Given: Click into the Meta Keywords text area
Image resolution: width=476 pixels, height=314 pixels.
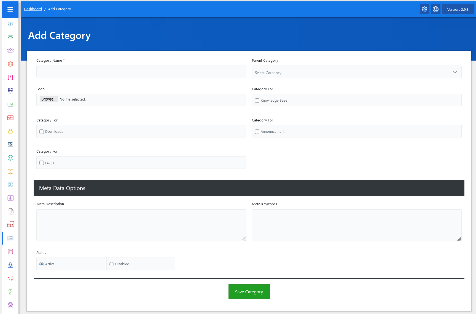Looking at the screenshot, I should (356, 225).
